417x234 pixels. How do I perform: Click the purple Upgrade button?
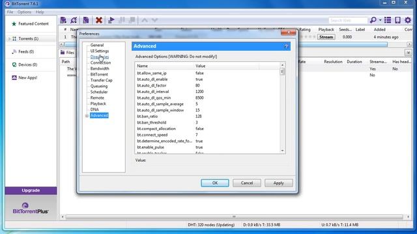pyautogui.click(x=31, y=190)
